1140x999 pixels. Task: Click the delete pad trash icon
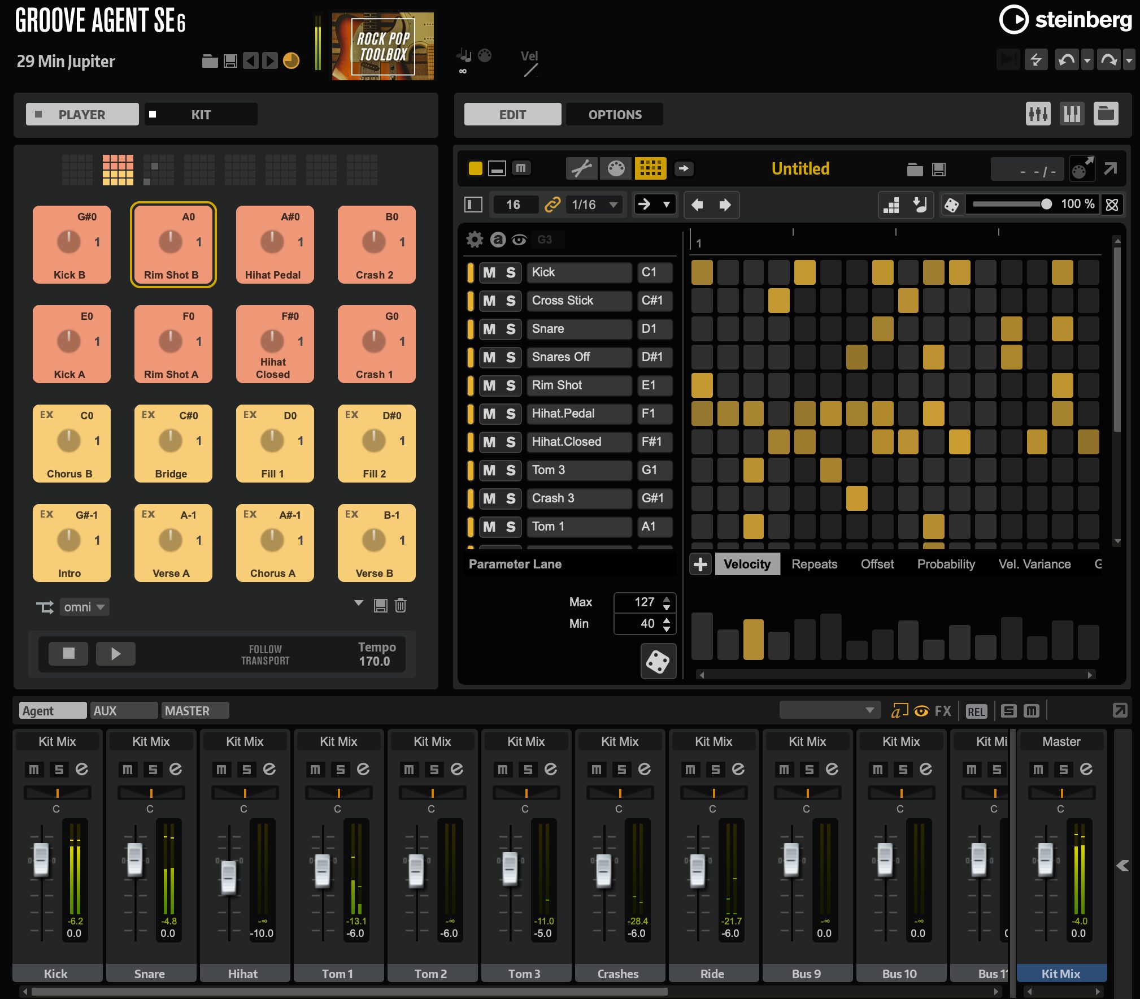(401, 606)
